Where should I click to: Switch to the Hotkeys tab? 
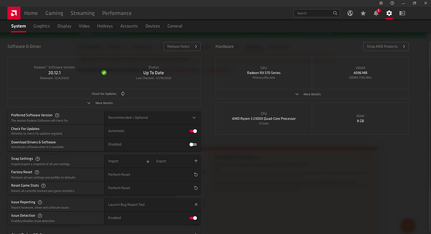pos(105,26)
